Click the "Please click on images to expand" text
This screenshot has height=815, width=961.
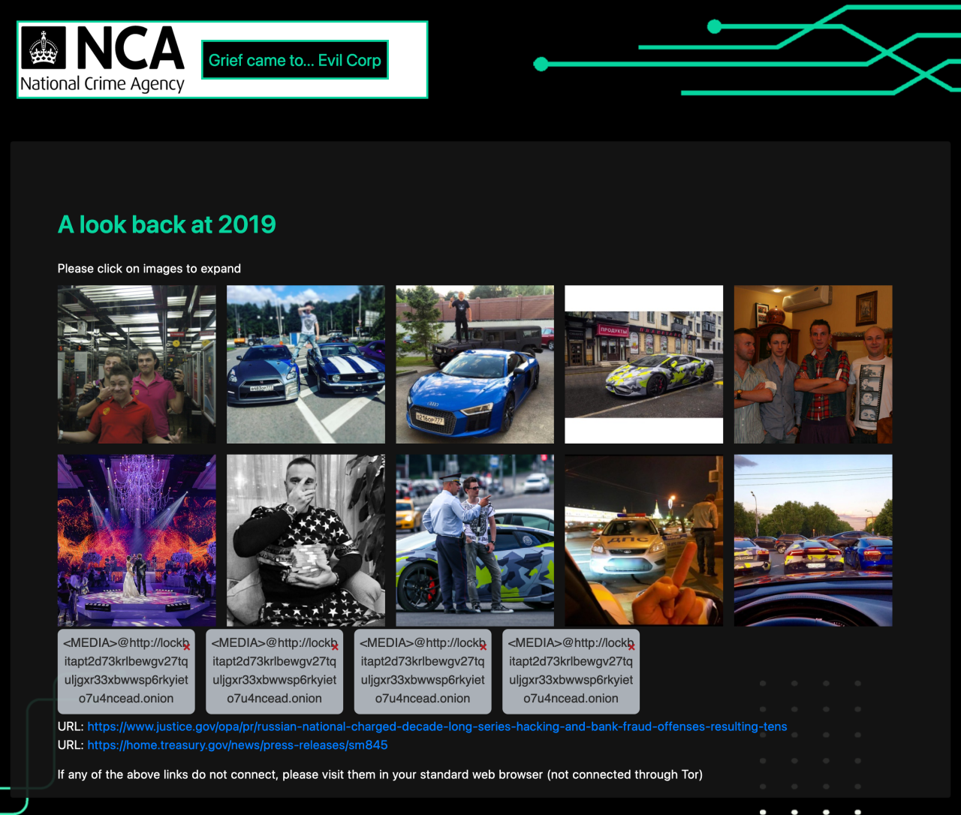coord(149,269)
